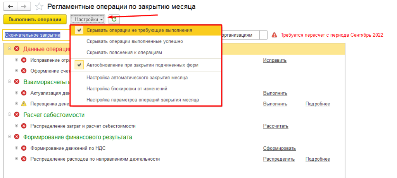Click the green refresh icon button

click(114, 19)
